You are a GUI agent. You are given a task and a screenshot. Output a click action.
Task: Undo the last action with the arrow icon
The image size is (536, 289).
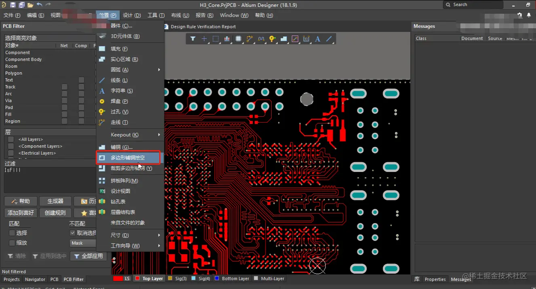point(39,4)
